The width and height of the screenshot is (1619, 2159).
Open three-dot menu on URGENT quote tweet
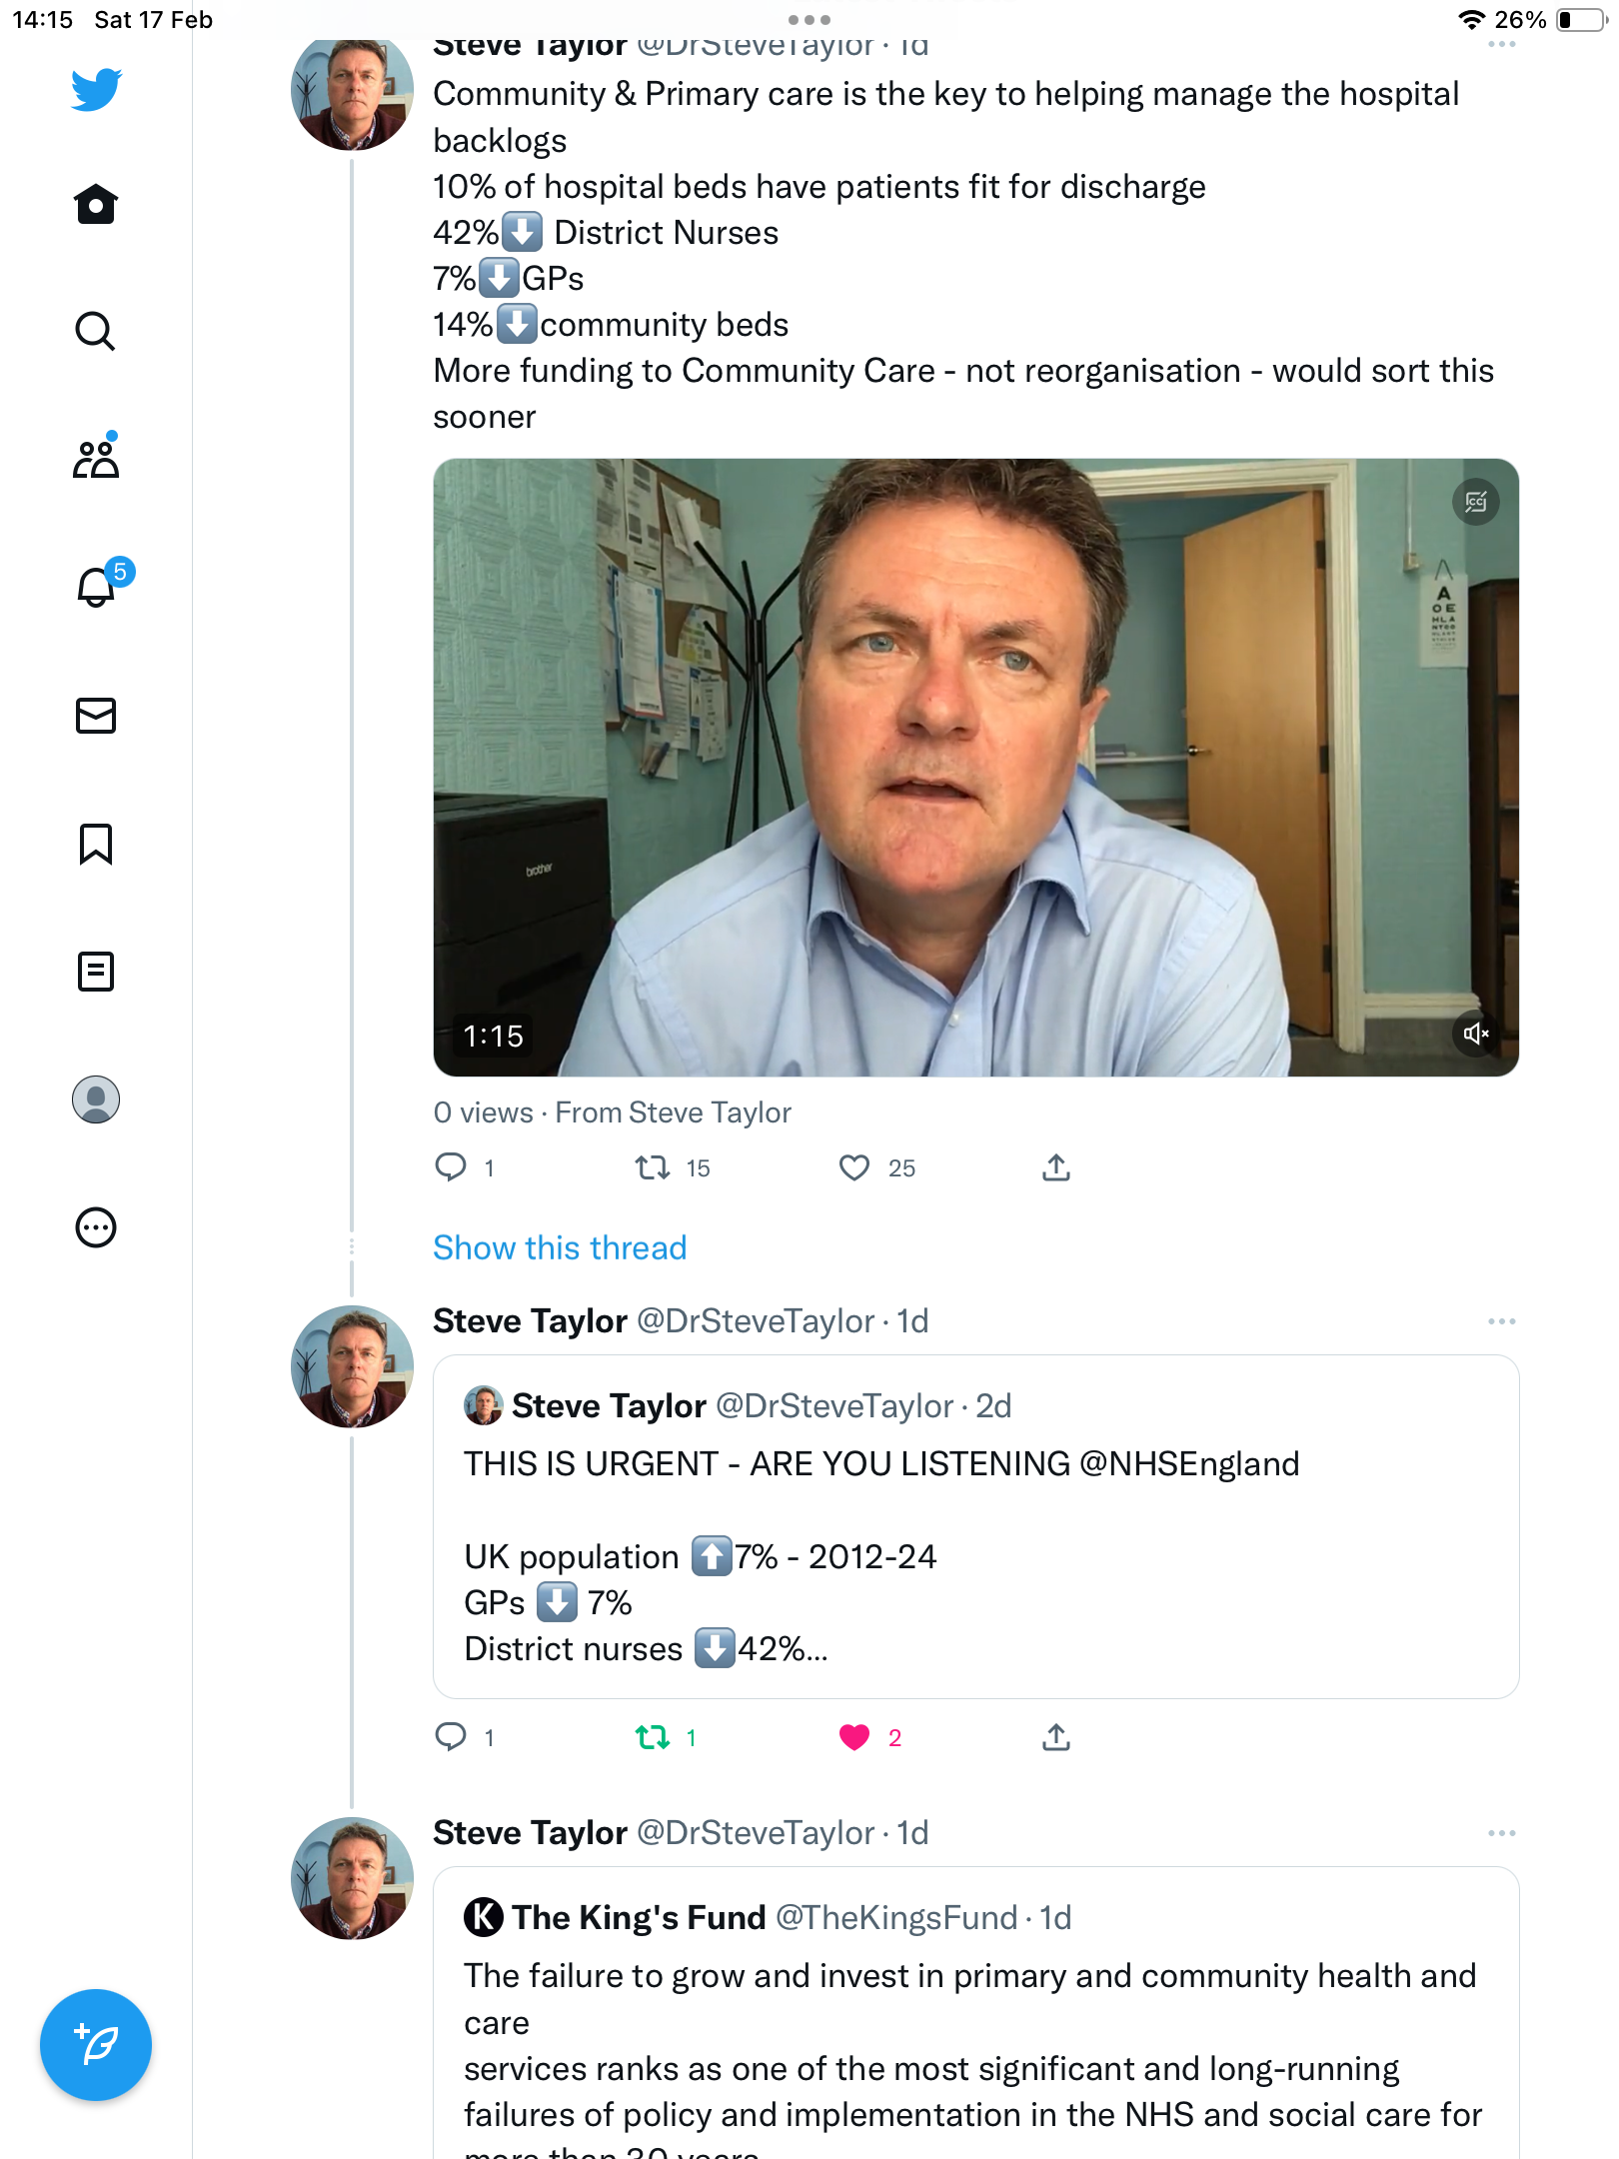[x=1501, y=1321]
